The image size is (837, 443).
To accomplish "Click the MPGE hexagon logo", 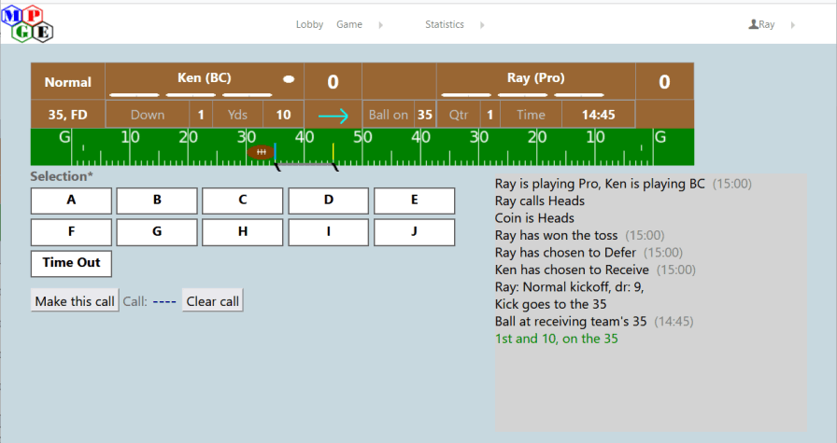I will pos(27,24).
